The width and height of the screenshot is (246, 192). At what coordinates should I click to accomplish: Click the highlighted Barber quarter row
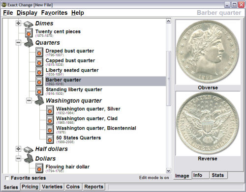tap(105, 81)
